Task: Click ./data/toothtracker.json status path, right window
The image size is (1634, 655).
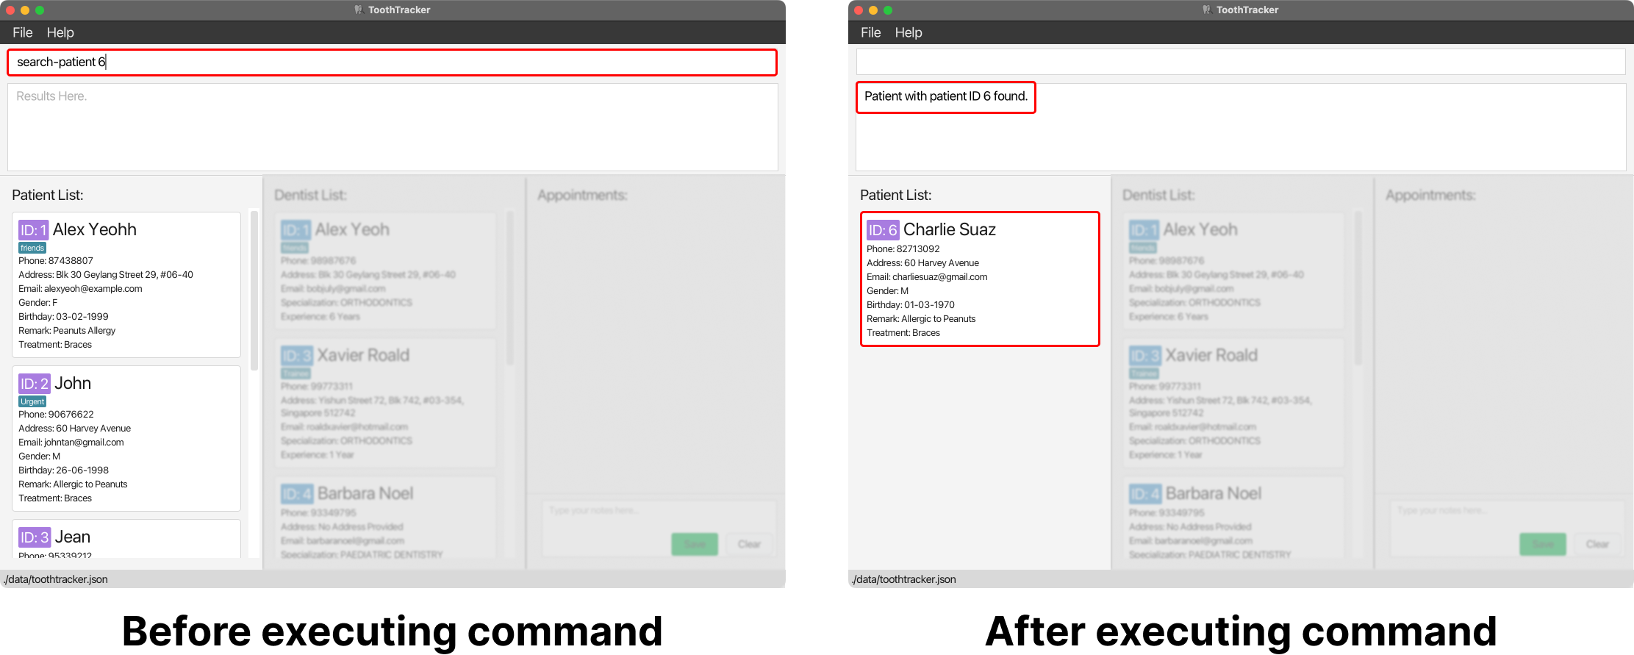Action: click(904, 579)
